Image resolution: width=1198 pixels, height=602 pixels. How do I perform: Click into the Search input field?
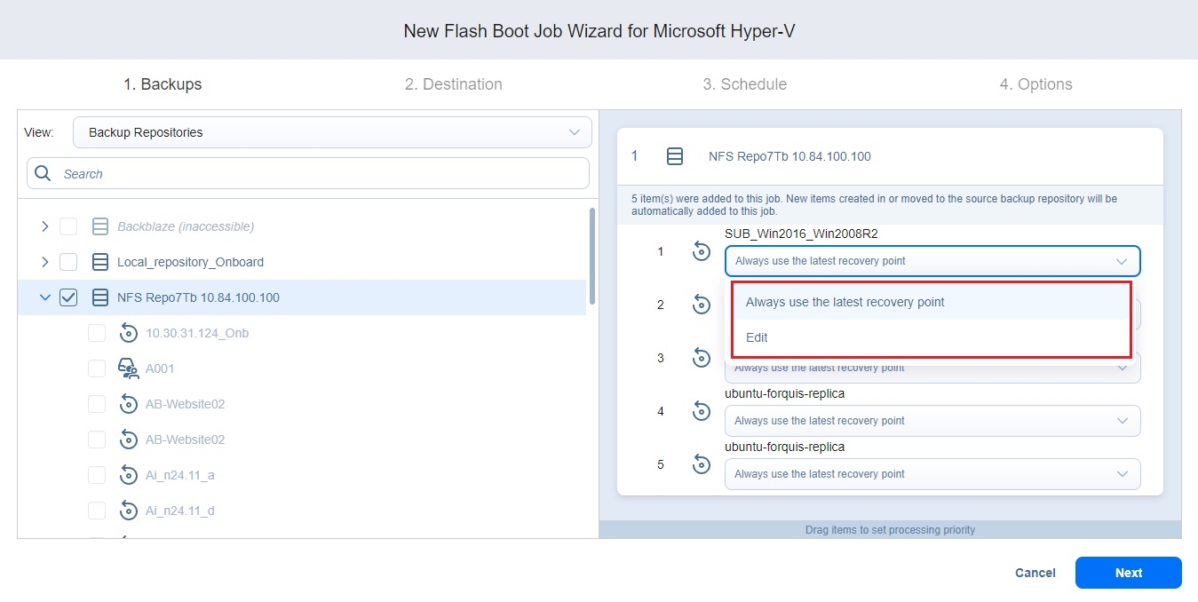pyautogui.click(x=320, y=174)
